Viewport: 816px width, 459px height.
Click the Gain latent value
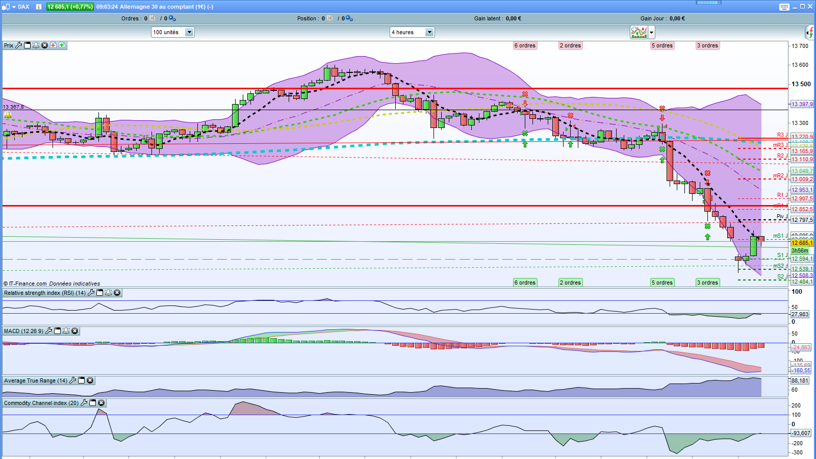coord(514,18)
